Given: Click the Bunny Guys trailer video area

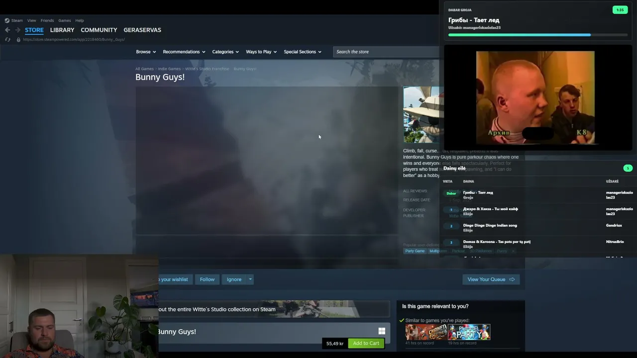Looking at the screenshot, I should pos(267,160).
